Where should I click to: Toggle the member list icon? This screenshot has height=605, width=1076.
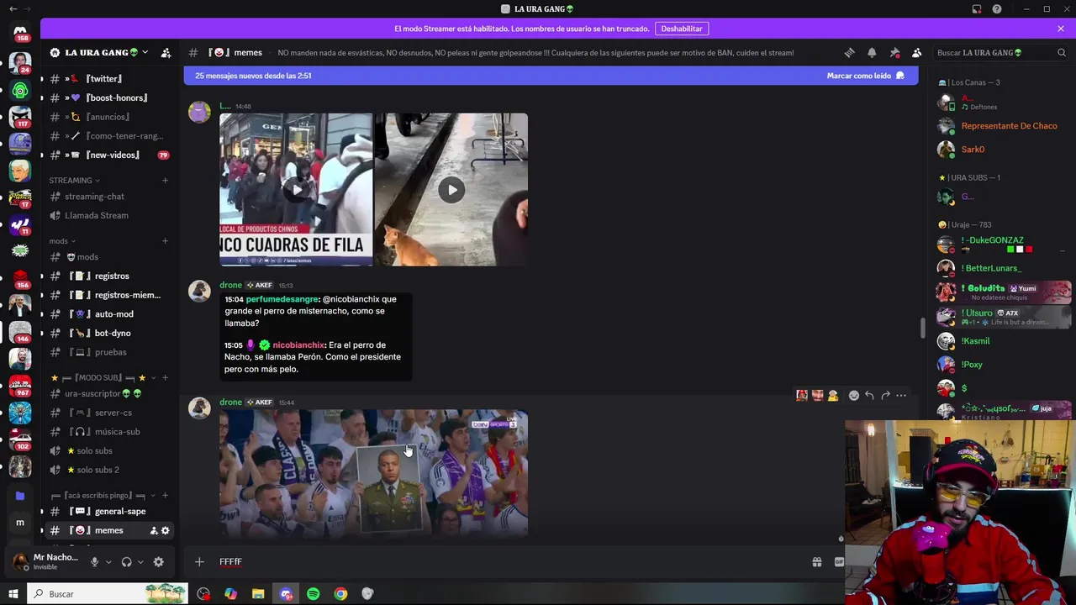click(x=916, y=52)
